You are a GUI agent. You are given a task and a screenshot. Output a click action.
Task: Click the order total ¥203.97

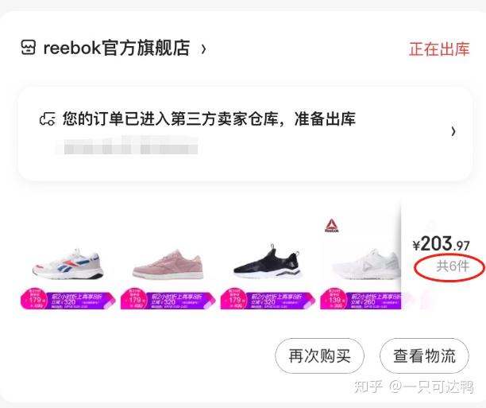(x=441, y=244)
